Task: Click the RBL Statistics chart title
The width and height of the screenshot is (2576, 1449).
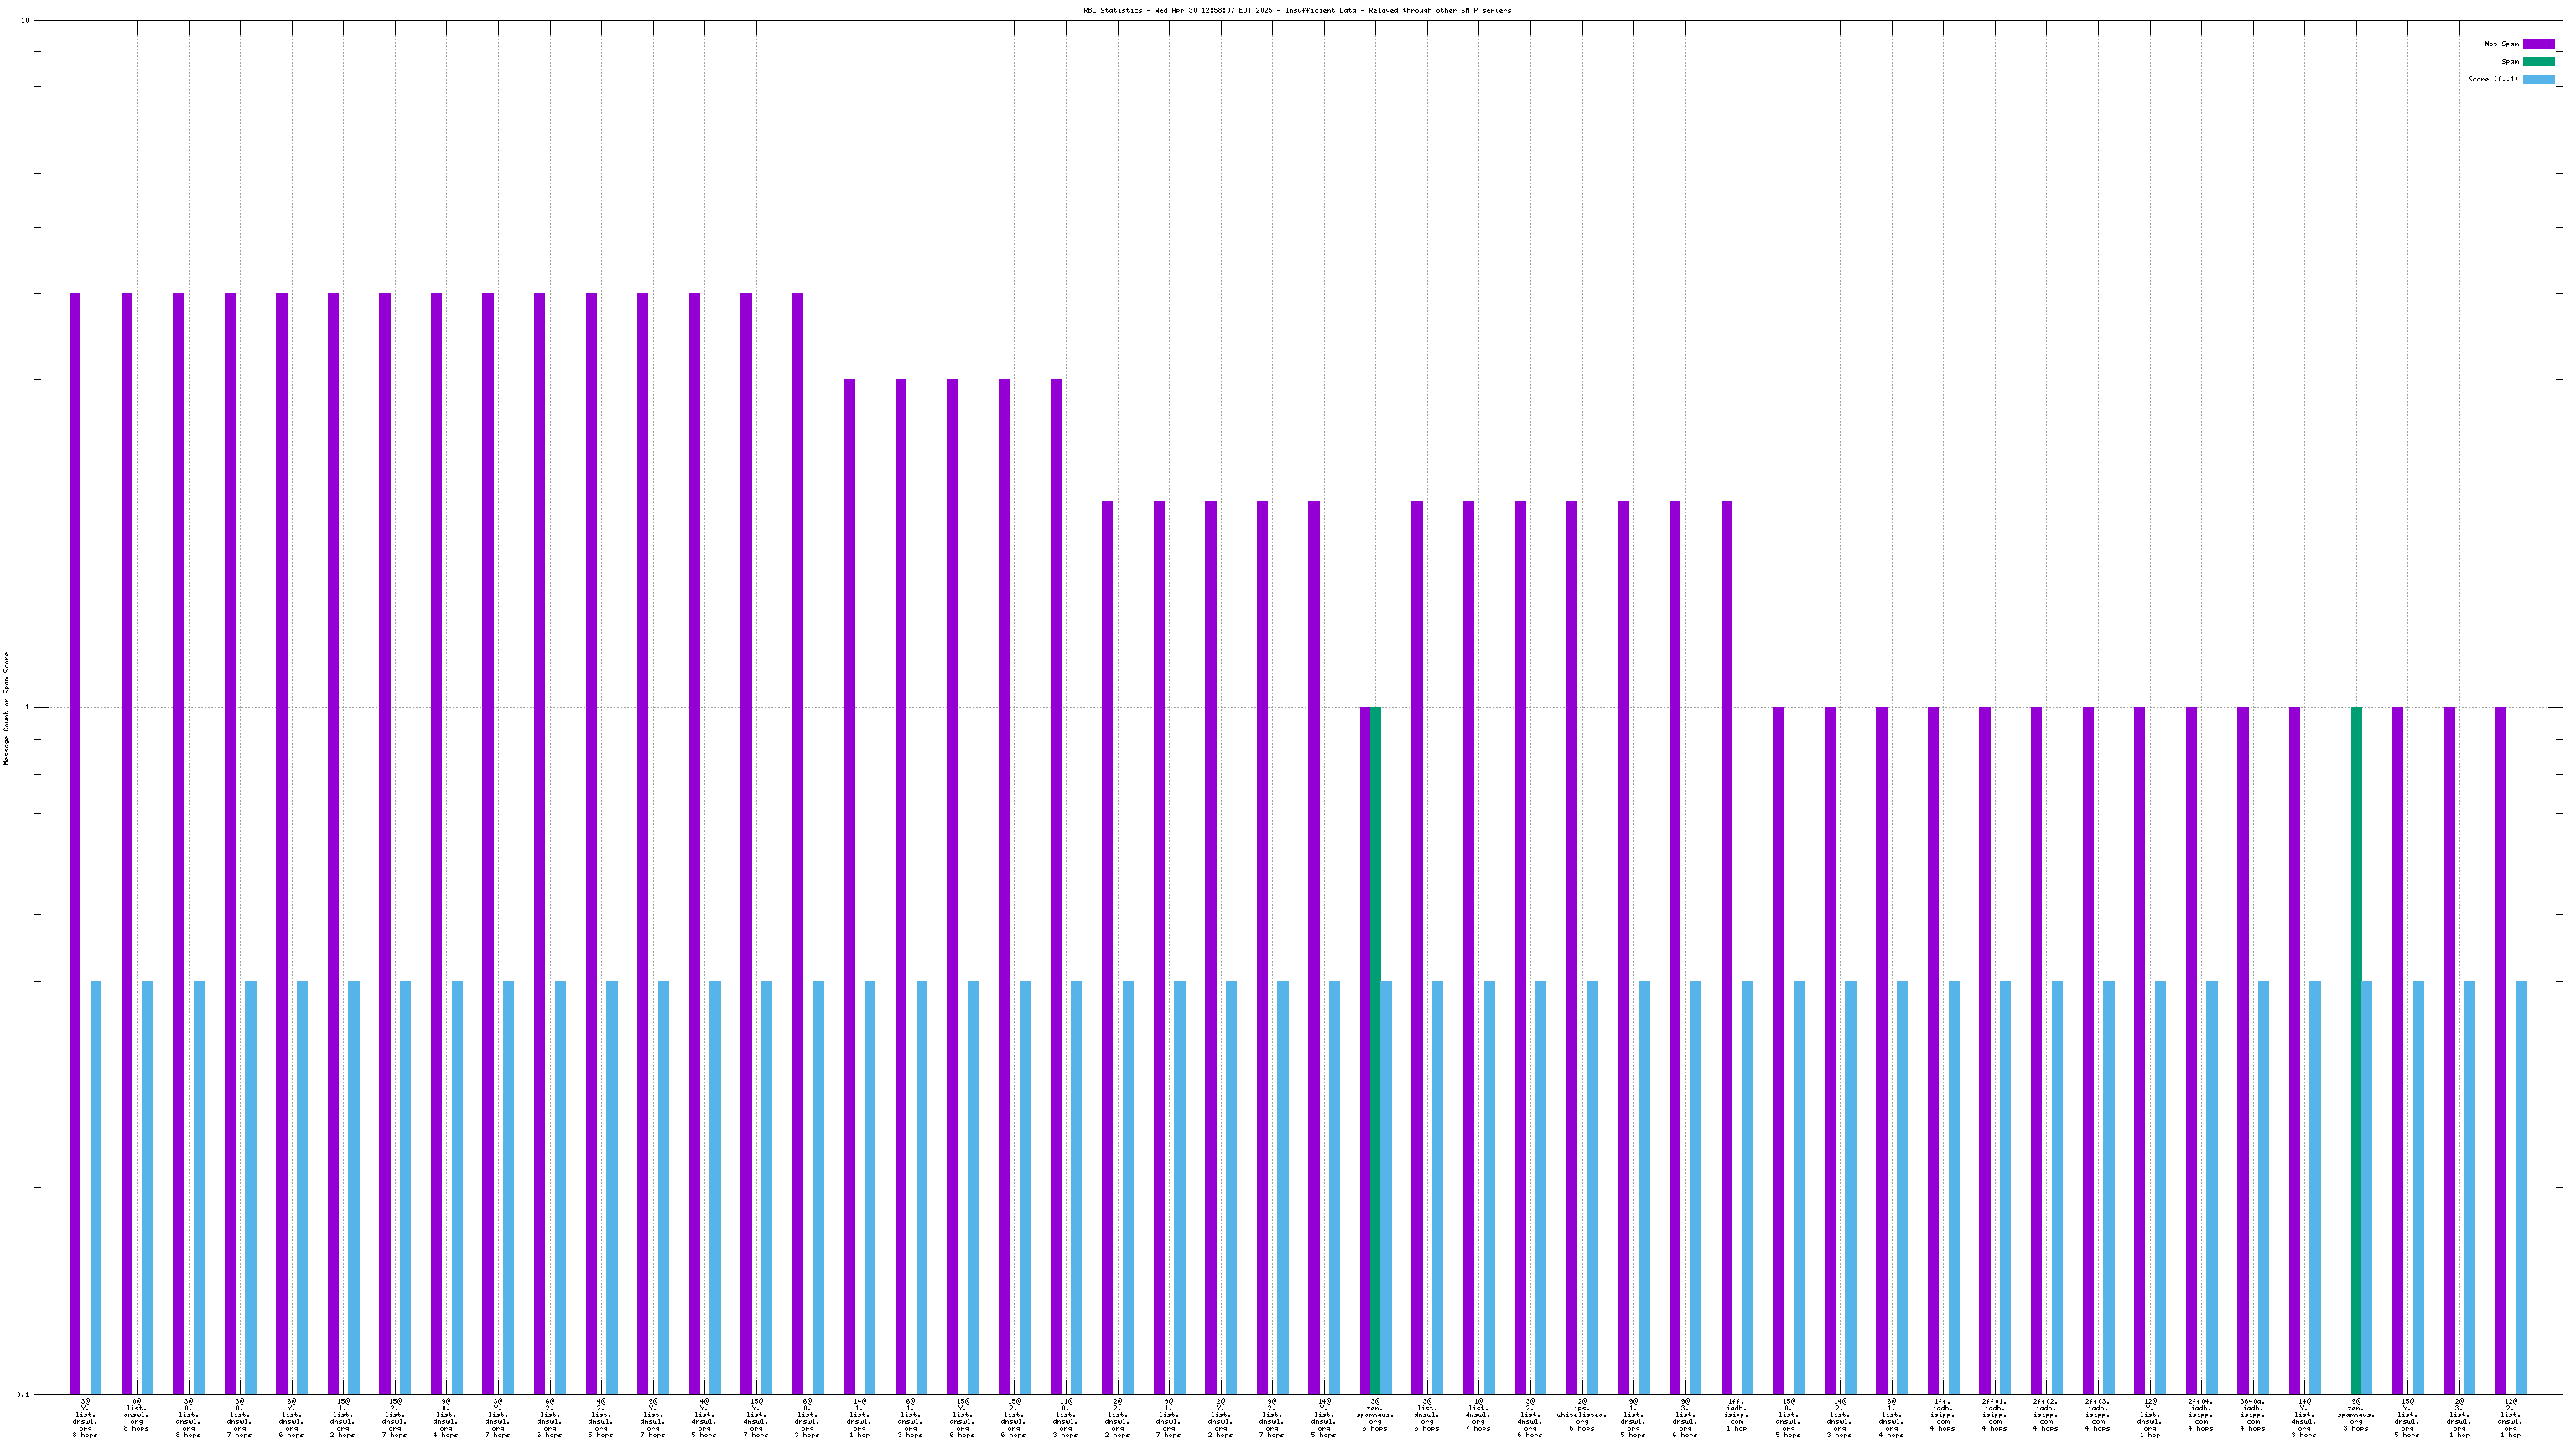Action: [x=1297, y=10]
